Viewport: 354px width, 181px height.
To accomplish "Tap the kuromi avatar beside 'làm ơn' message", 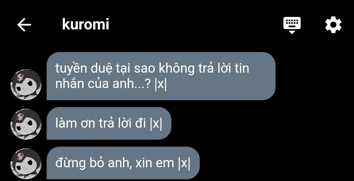I will click(x=26, y=124).
